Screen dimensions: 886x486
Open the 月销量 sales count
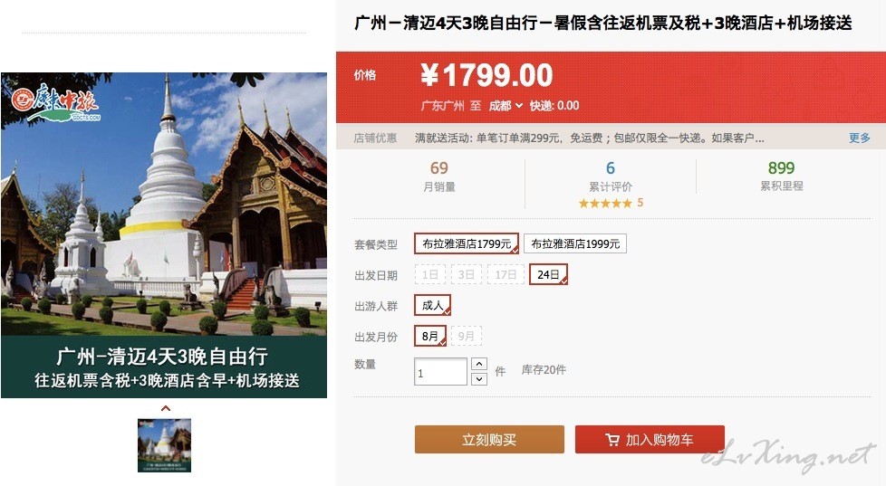(439, 168)
